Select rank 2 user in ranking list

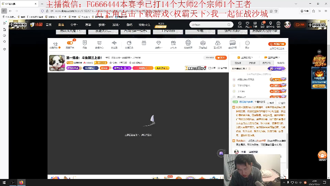coord(259,86)
